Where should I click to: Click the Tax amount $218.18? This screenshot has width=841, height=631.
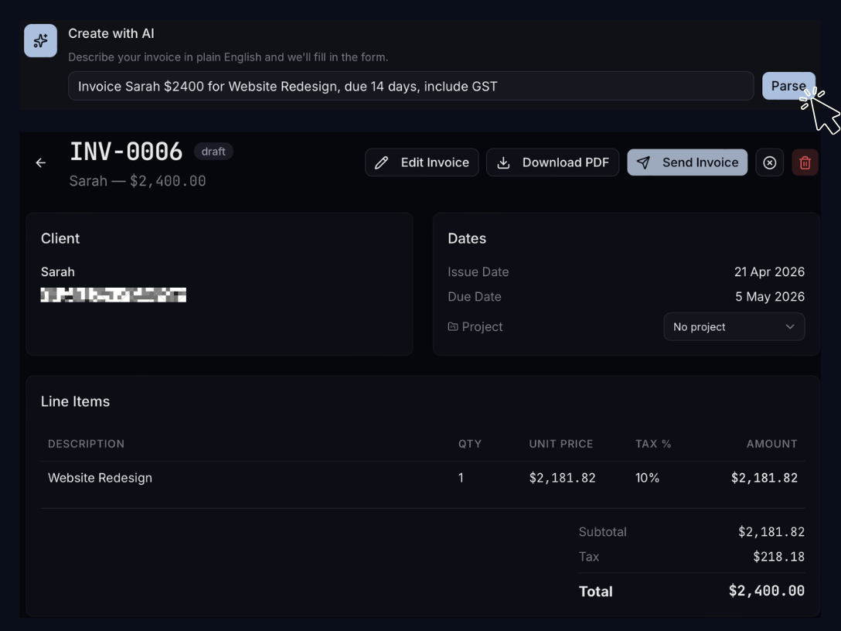(x=779, y=557)
